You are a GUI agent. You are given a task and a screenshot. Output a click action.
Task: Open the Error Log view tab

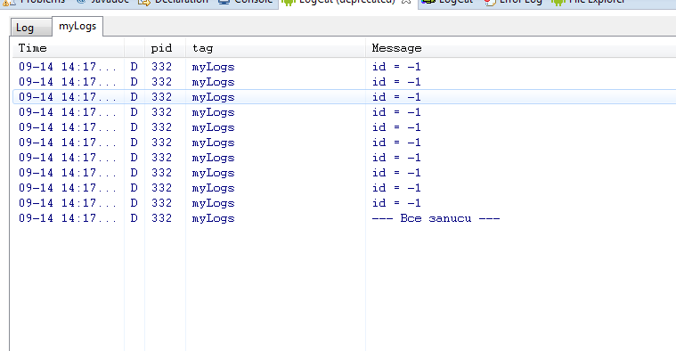point(513,2)
